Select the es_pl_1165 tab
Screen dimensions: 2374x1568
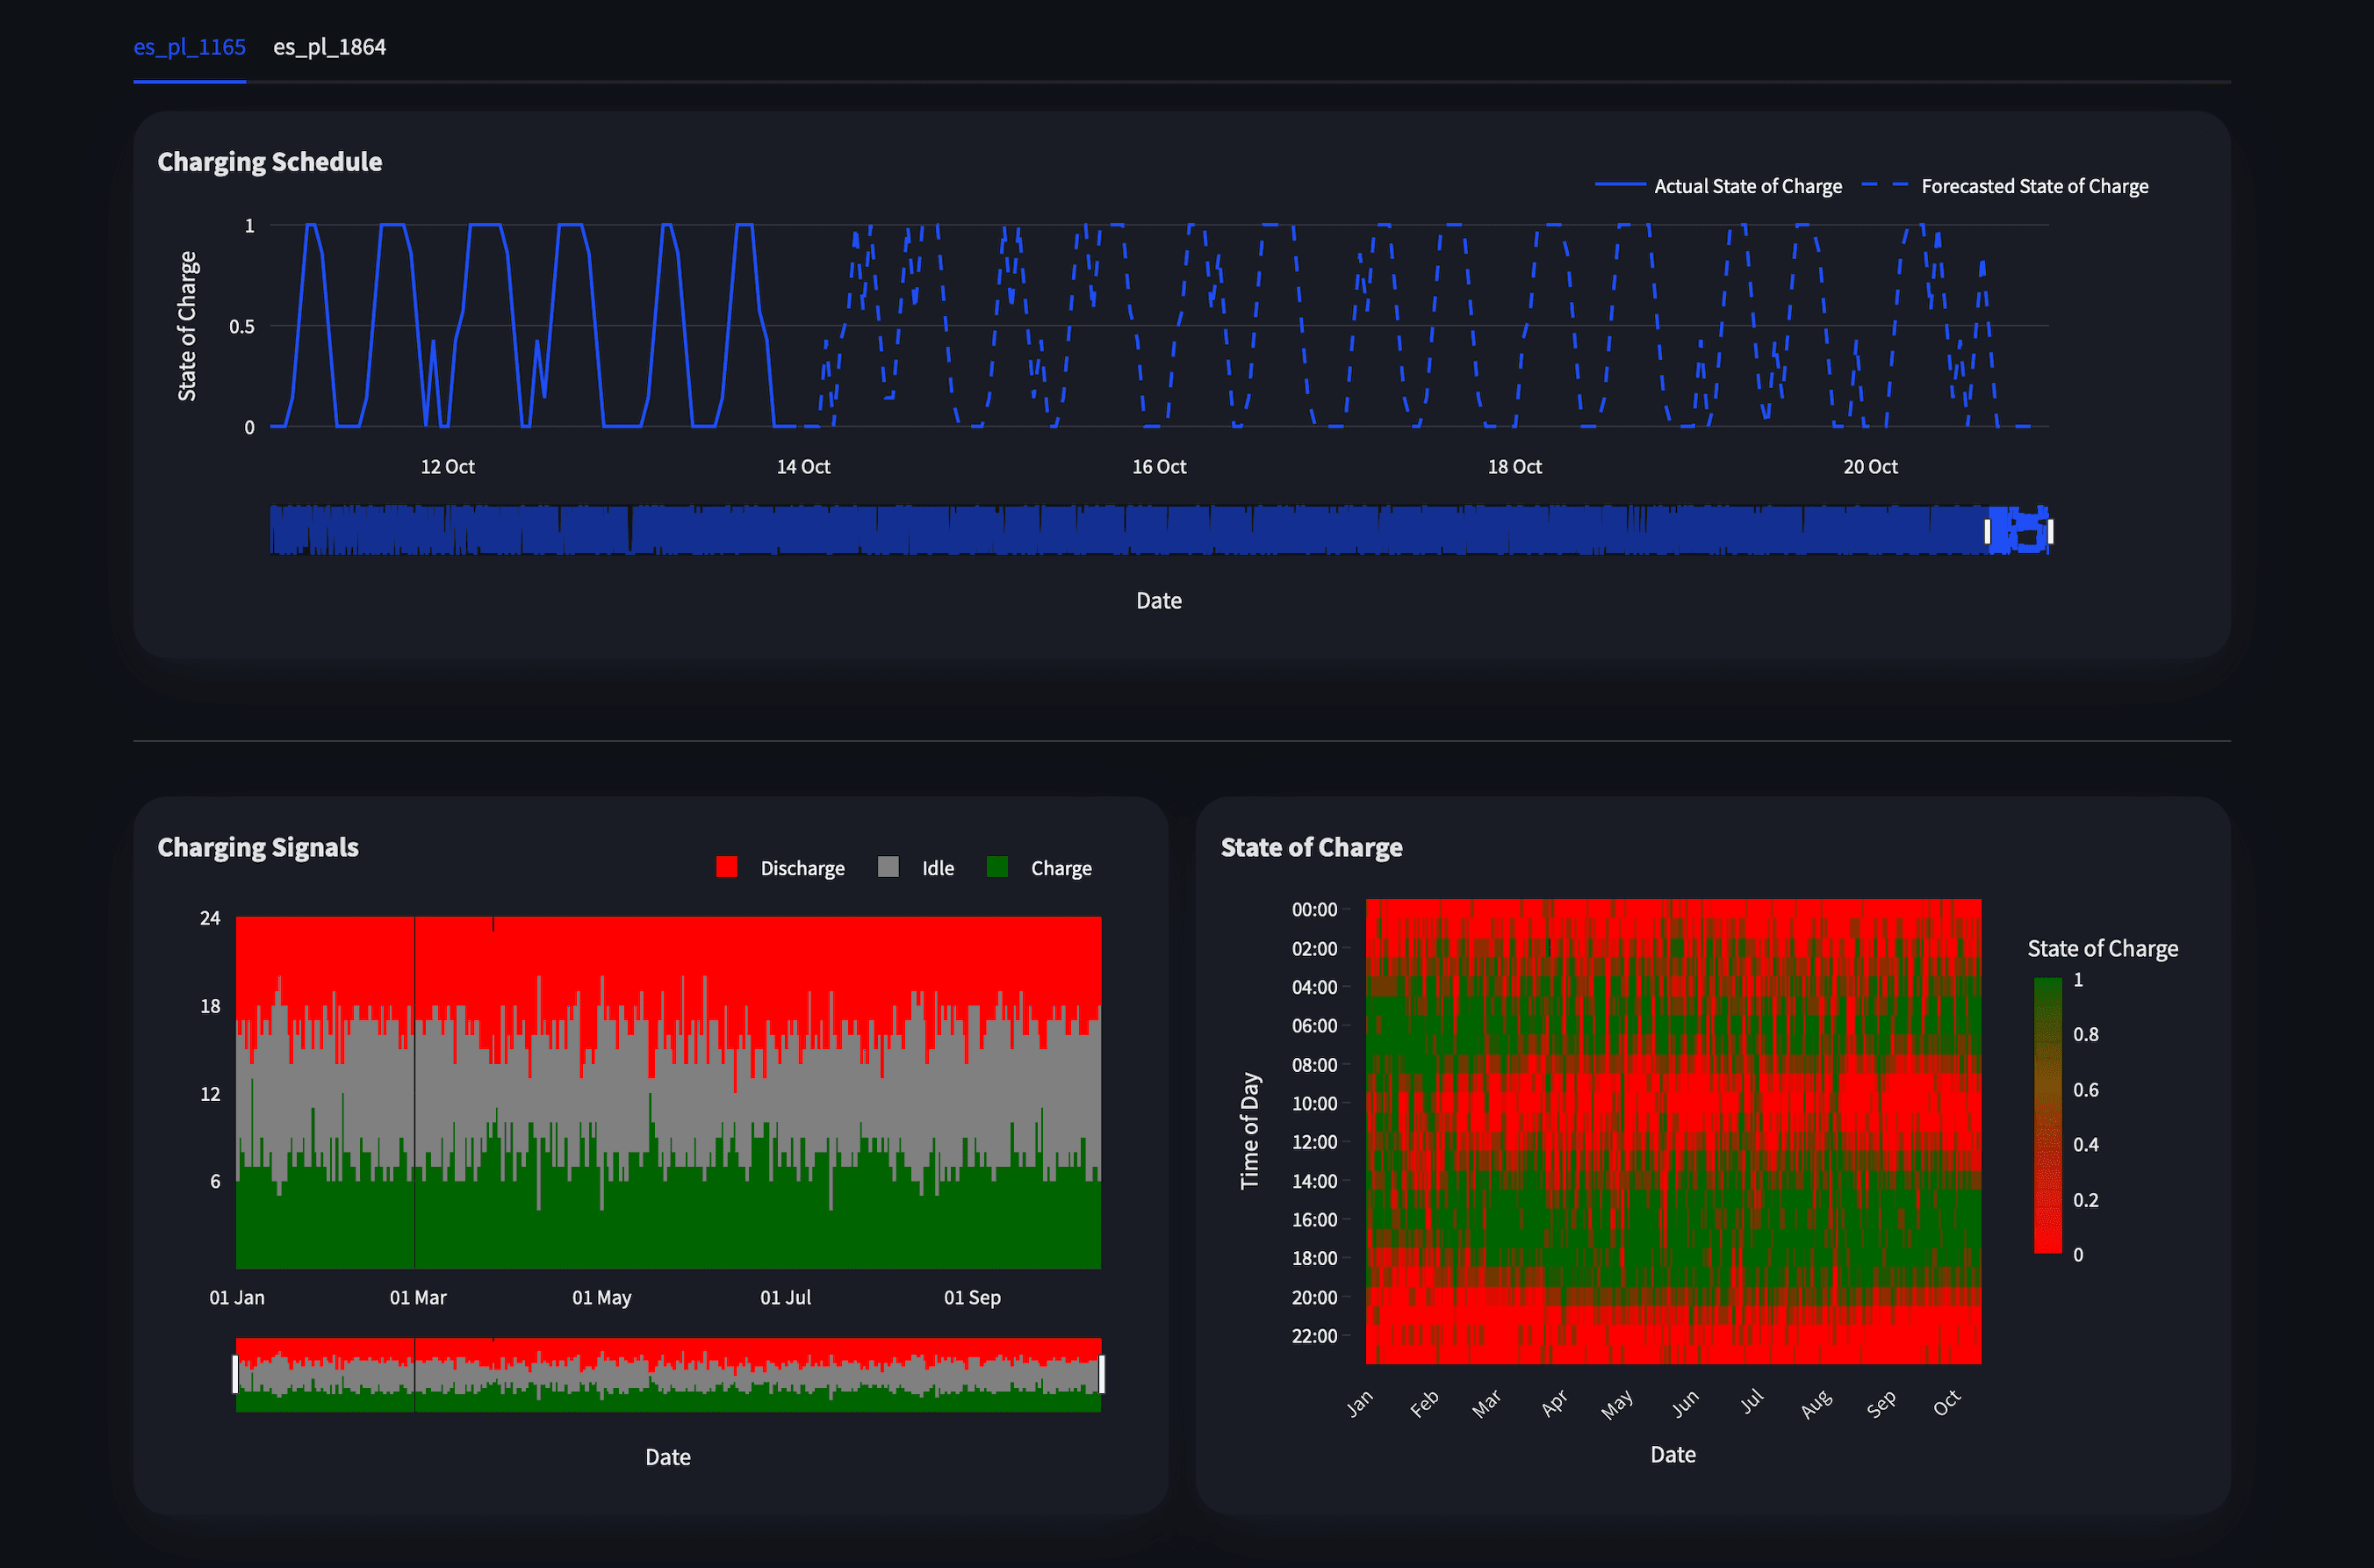click(189, 47)
